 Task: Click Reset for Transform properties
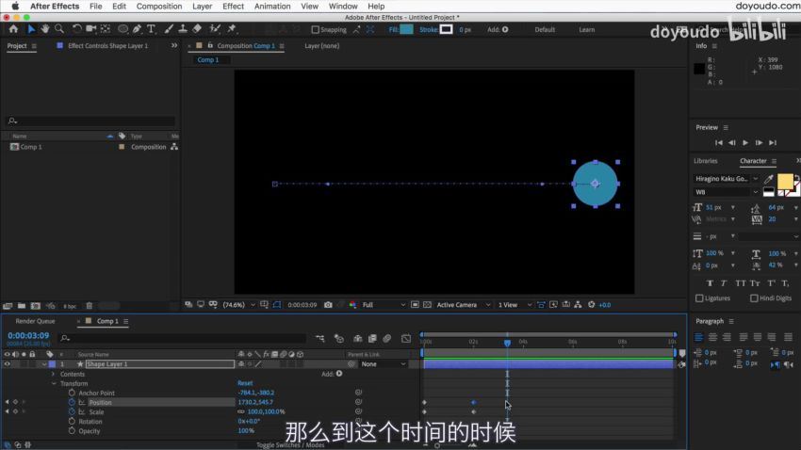pyautogui.click(x=245, y=383)
